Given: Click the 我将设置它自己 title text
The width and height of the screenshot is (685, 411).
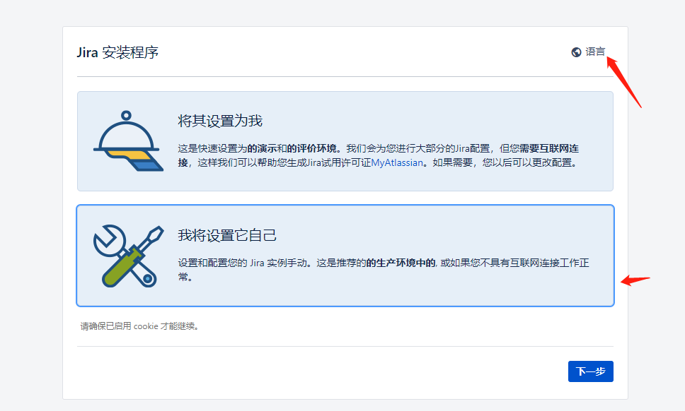Looking at the screenshot, I should [227, 235].
